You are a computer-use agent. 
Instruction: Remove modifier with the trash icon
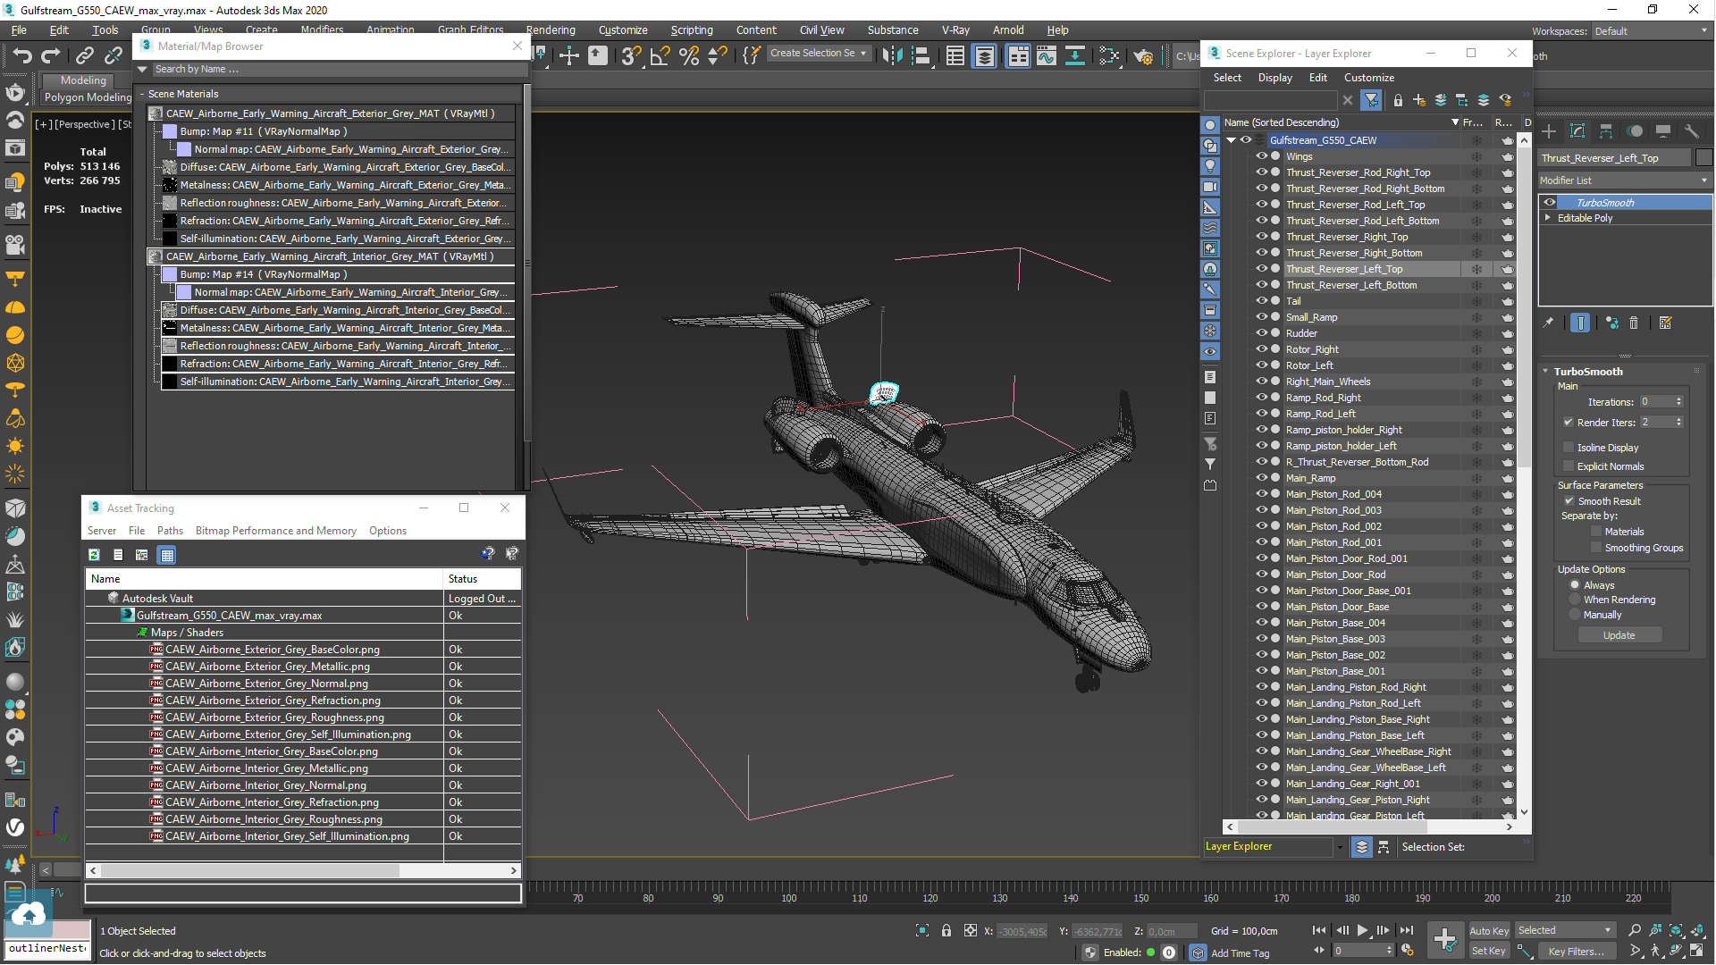click(1634, 323)
